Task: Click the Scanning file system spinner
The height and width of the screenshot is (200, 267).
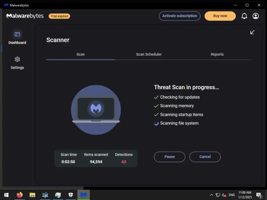Action: point(156,123)
